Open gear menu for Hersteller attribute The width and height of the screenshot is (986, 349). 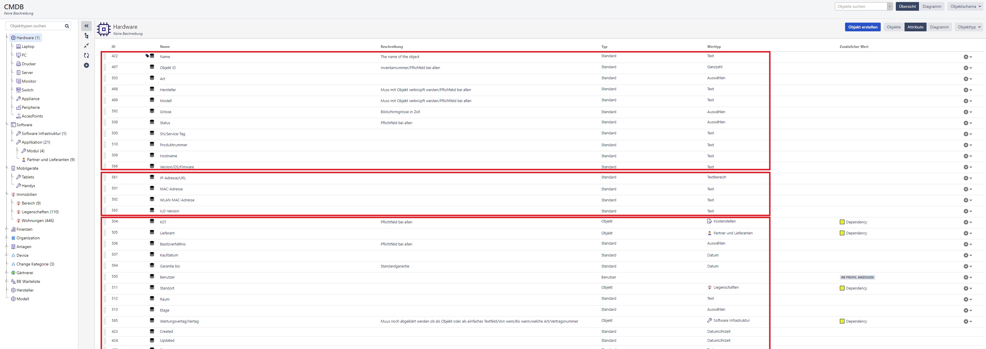[x=968, y=90]
